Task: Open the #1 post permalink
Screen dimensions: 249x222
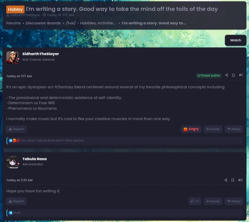Action: point(241,75)
